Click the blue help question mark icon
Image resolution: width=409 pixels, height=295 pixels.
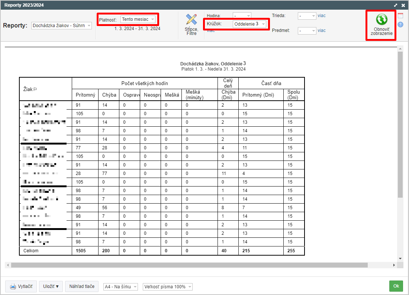coord(400,25)
